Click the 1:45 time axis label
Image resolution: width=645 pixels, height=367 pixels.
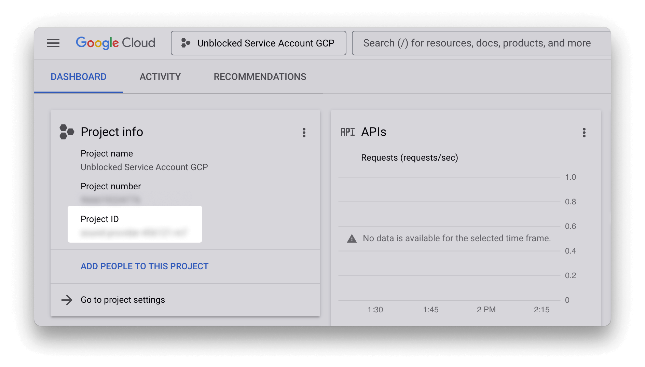click(431, 310)
